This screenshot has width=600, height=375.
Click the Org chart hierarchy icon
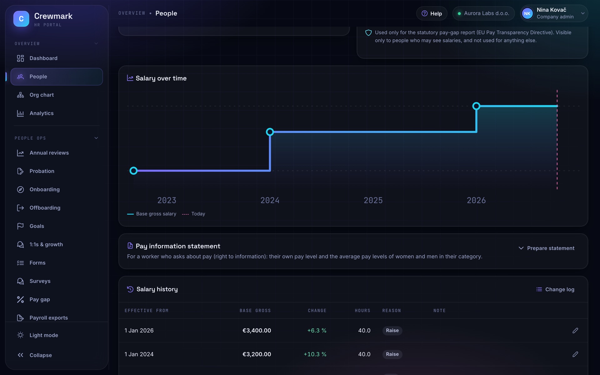pos(20,95)
